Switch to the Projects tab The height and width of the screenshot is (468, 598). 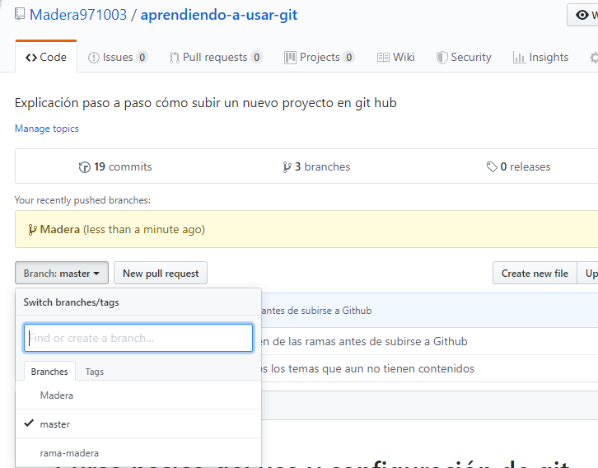(x=320, y=57)
